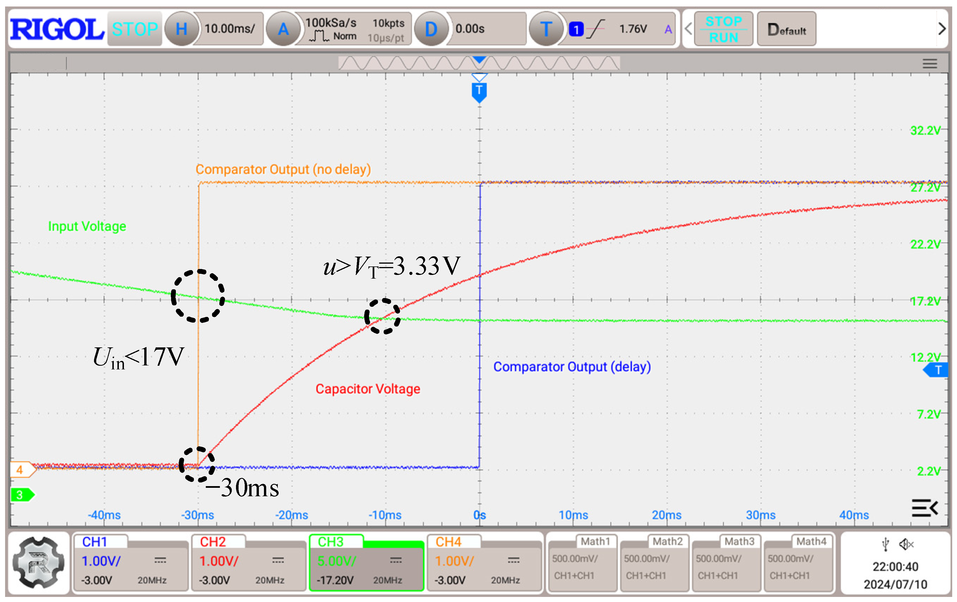Toggle the CH1 channel label

pyautogui.click(x=95, y=542)
